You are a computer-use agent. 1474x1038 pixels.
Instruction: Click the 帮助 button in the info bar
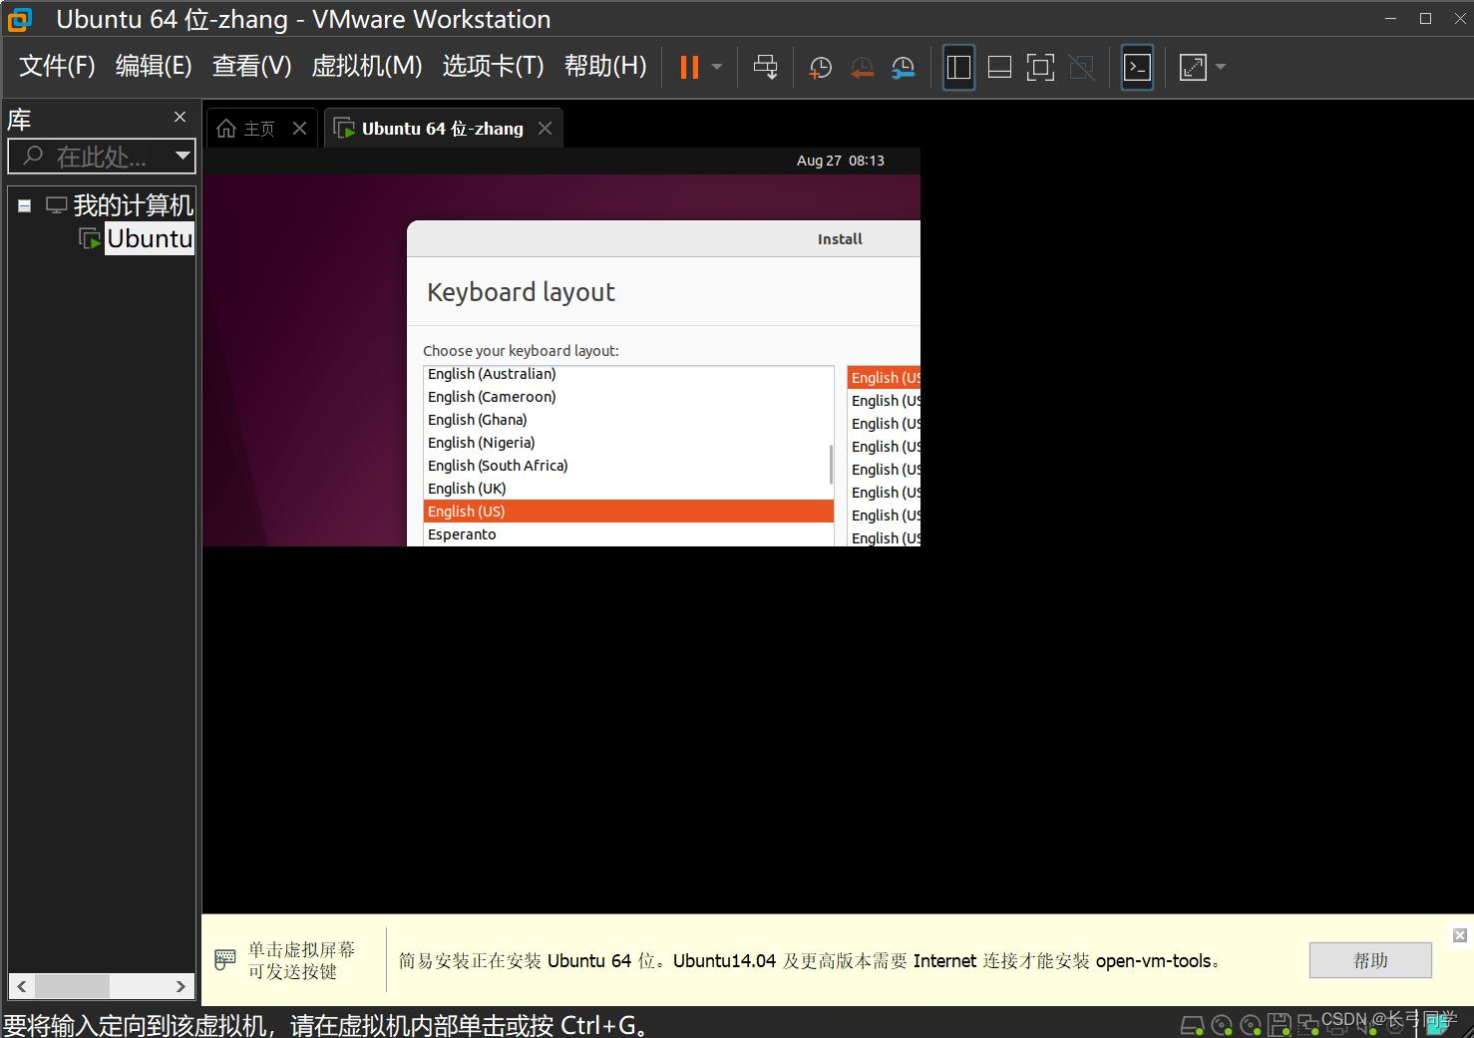click(1370, 960)
